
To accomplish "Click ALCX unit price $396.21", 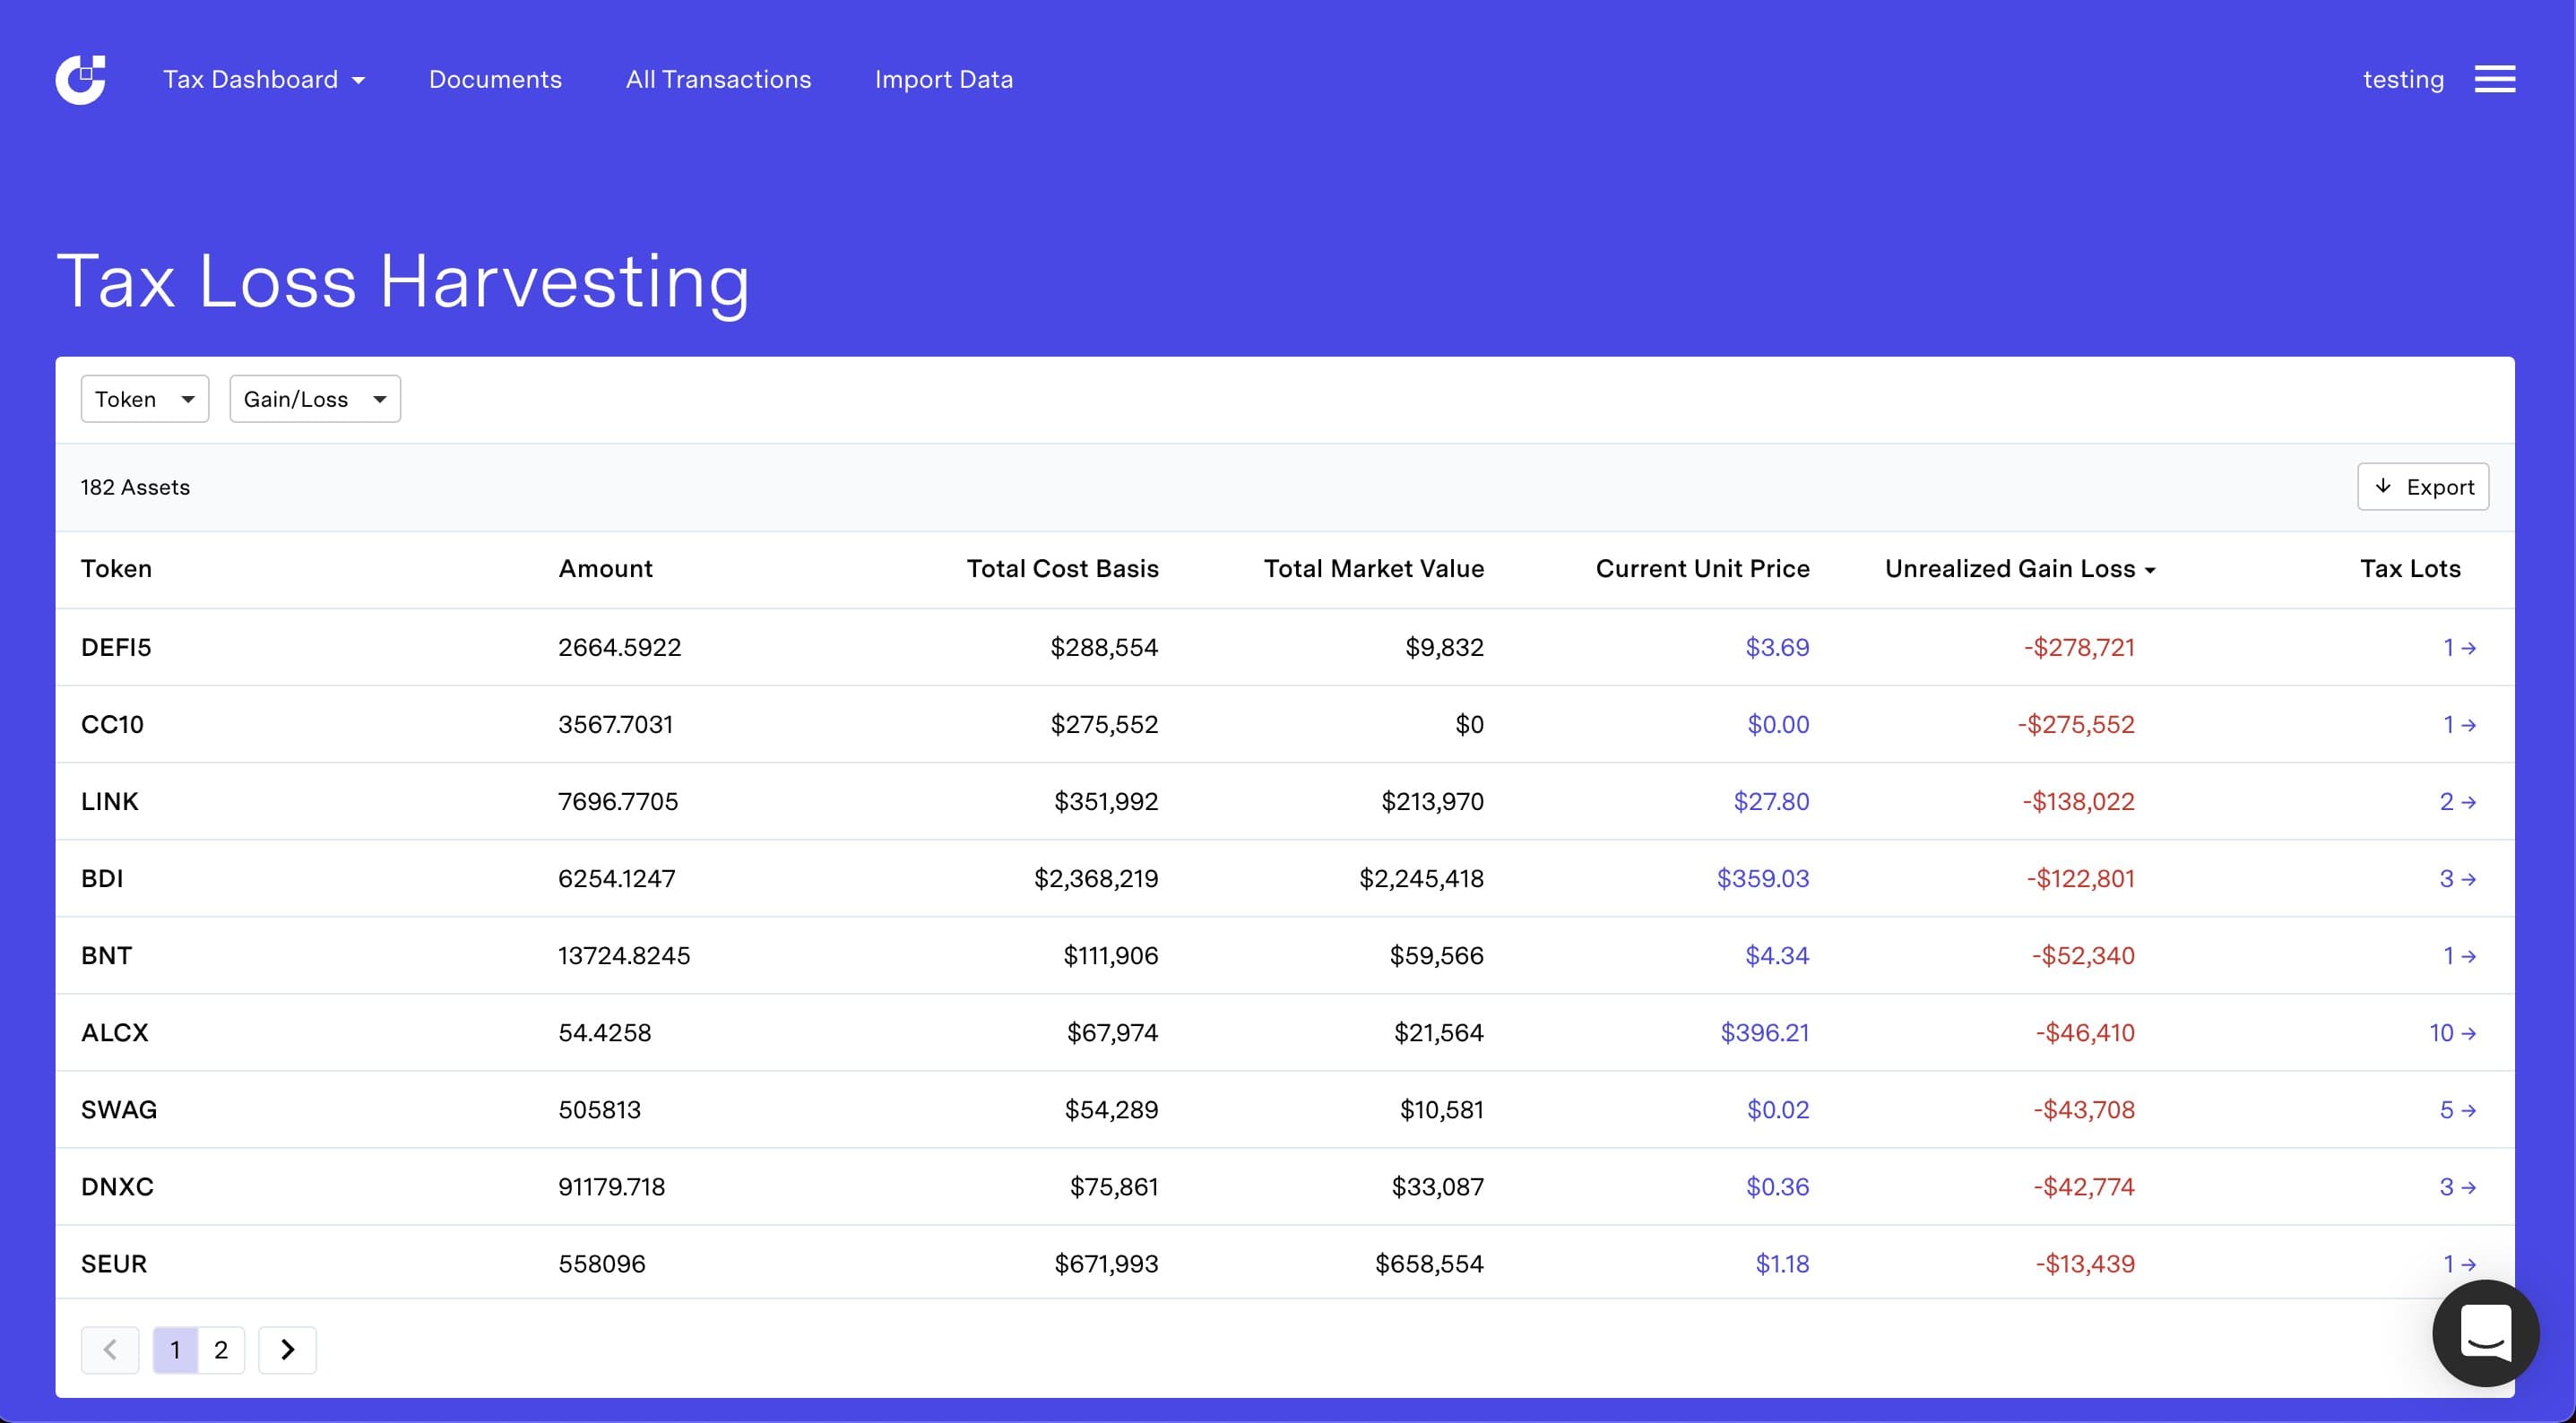I will [x=1764, y=1032].
